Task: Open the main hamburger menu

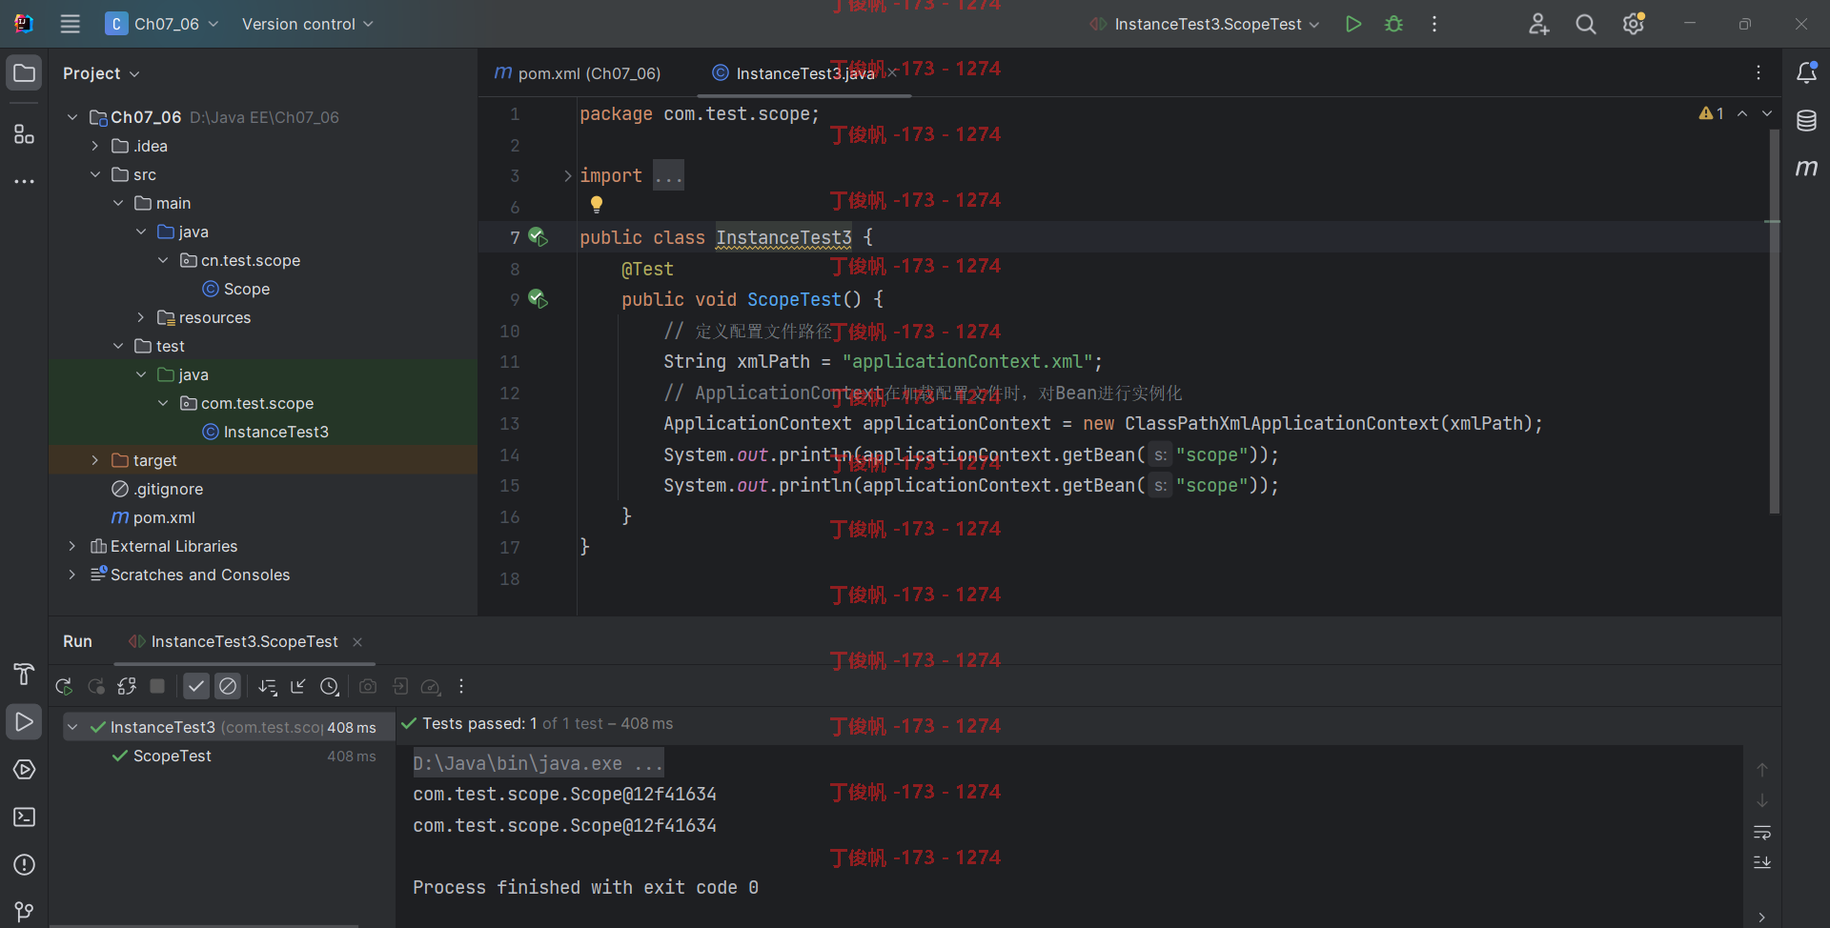Action: tap(71, 24)
